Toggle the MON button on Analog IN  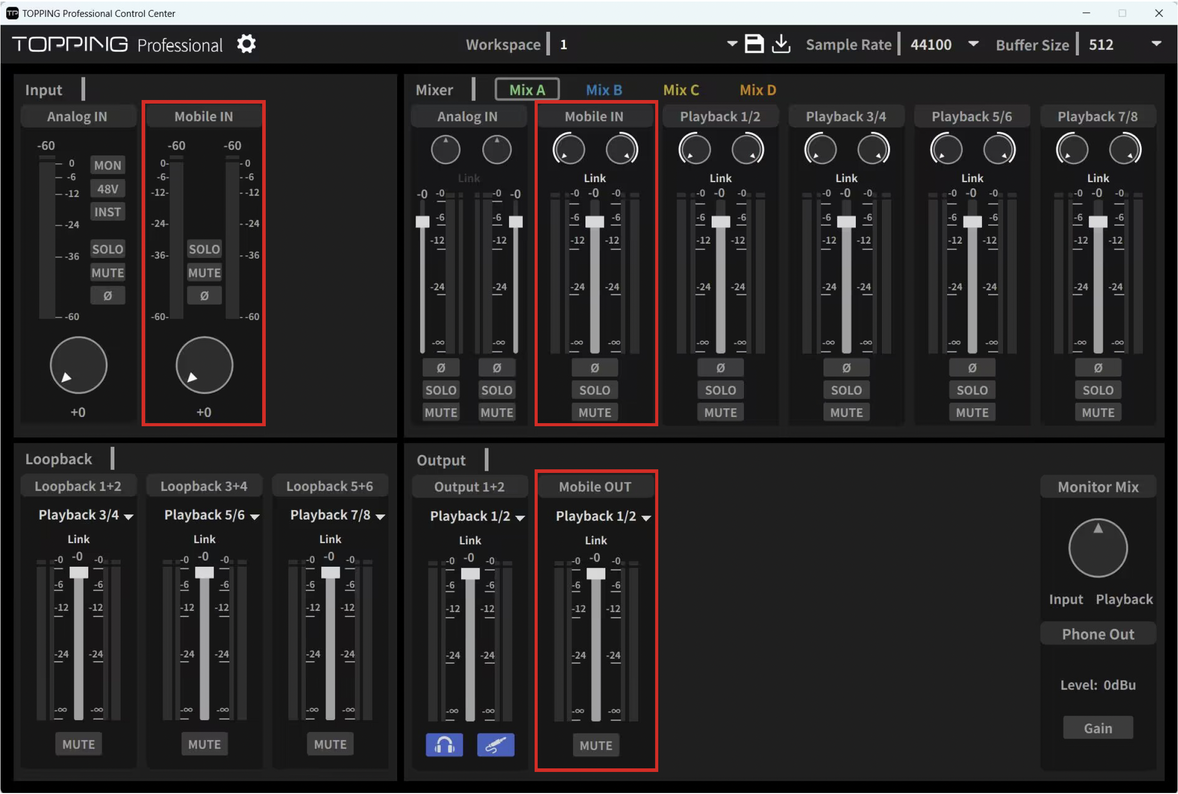pyautogui.click(x=107, y=166)
